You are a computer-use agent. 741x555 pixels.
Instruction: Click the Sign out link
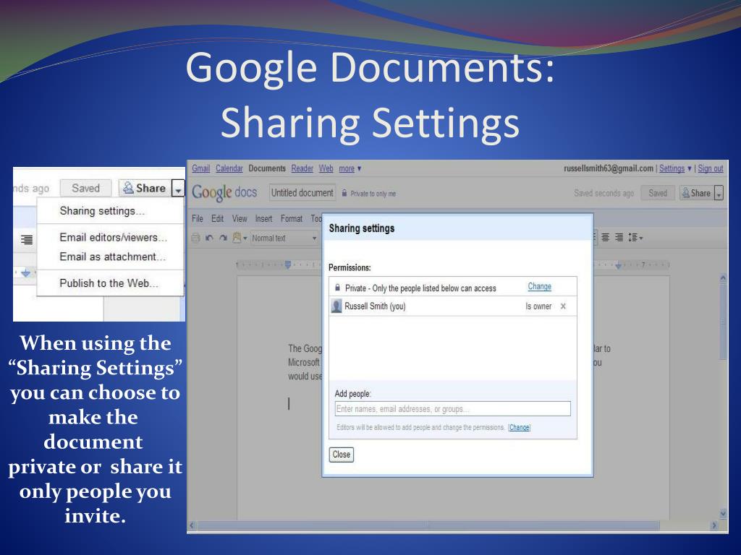(x=711, y=168)
